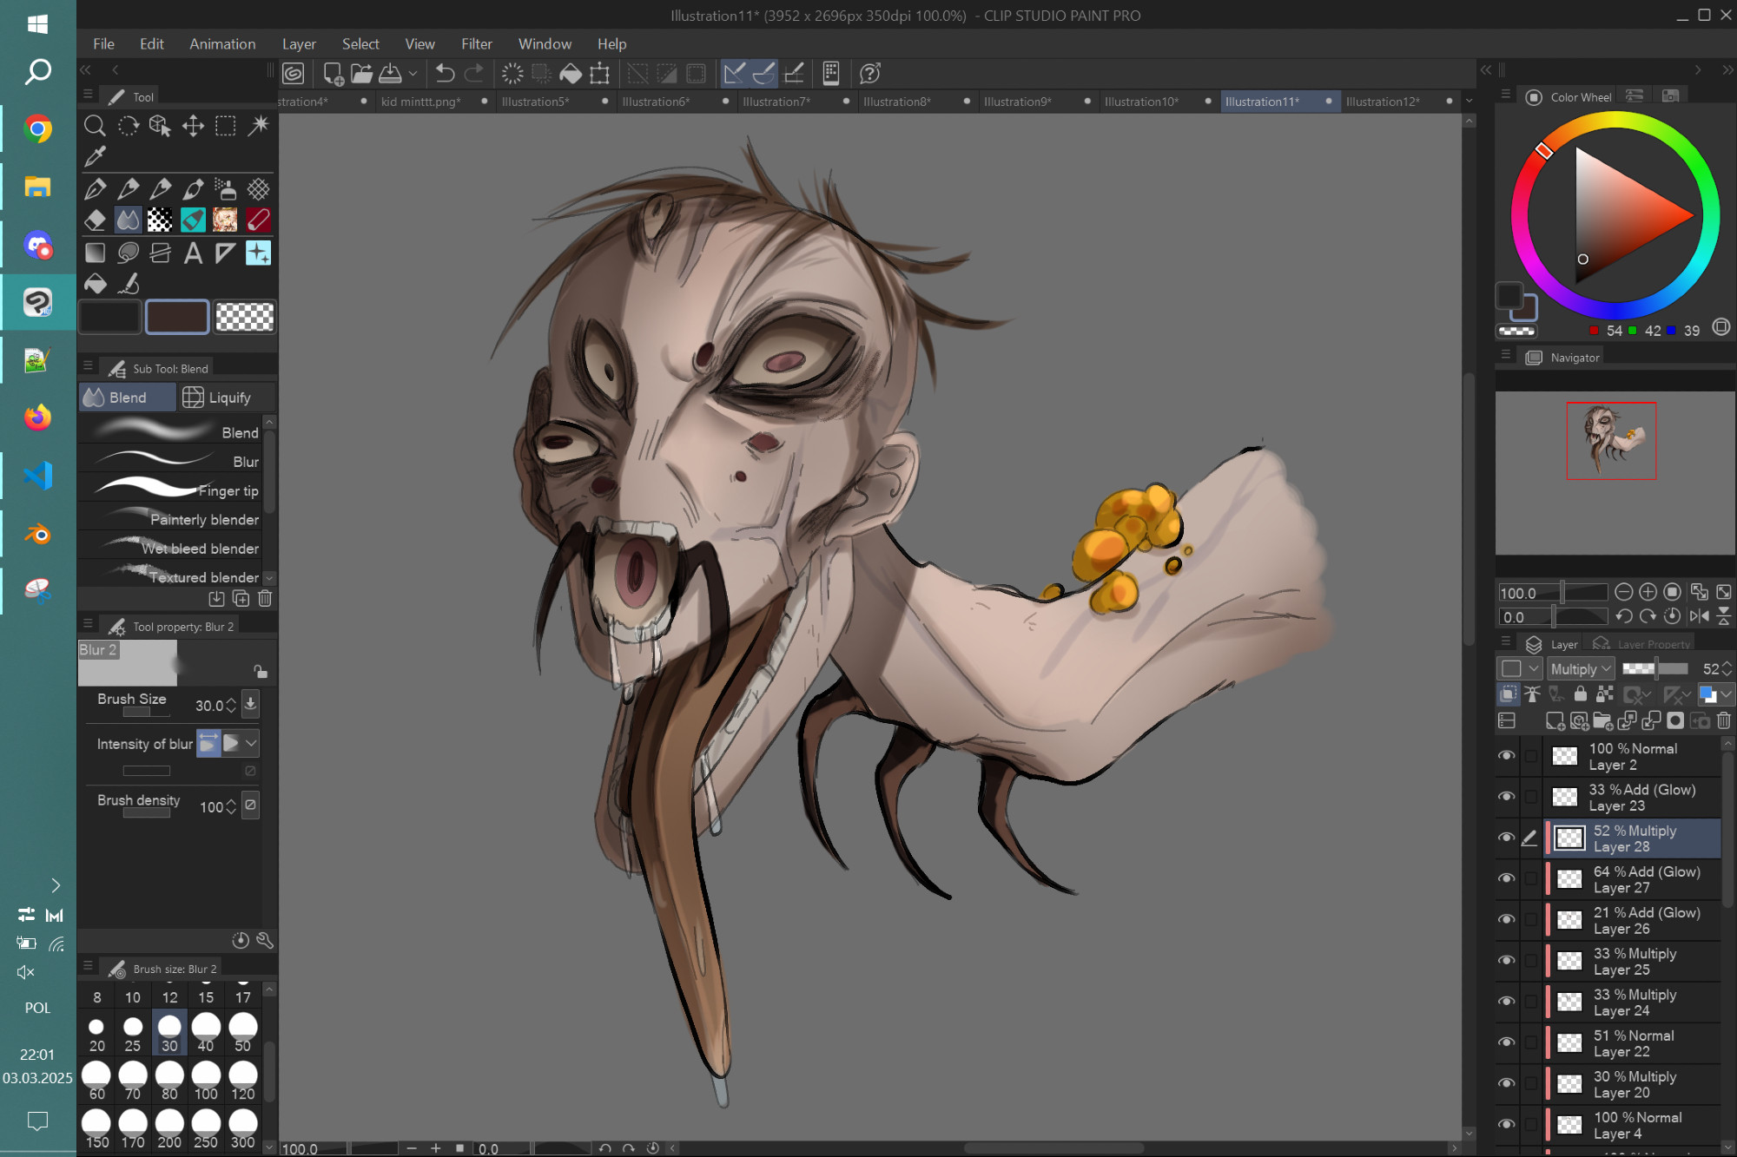Viewport: 1737px width, 1157px height.
Task: Select the Move layer tool
Action: pyautogui.click(x=193, y=127)
